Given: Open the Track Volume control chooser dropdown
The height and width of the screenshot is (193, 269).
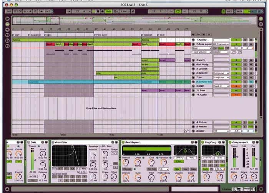Looking at the screenshot, I should (202, 52).
